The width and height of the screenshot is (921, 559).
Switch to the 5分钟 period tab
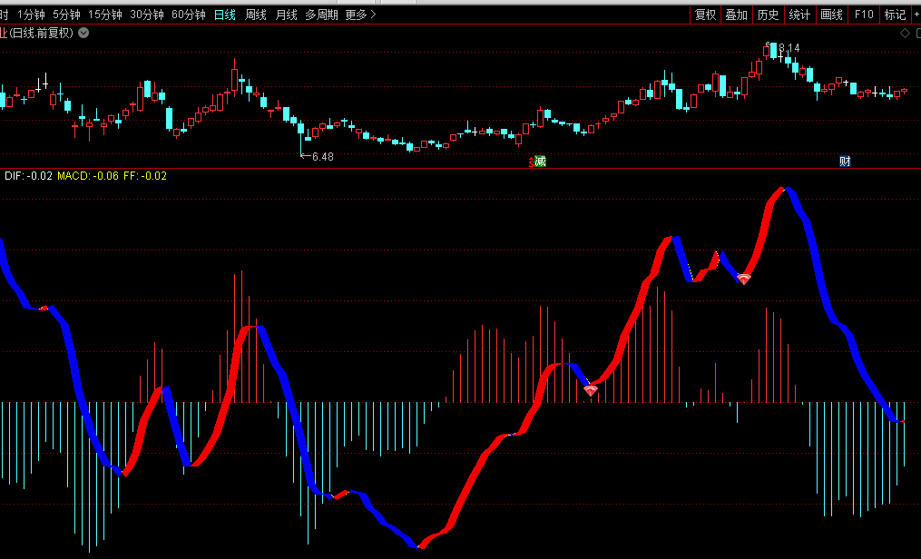tap(66, 15)
